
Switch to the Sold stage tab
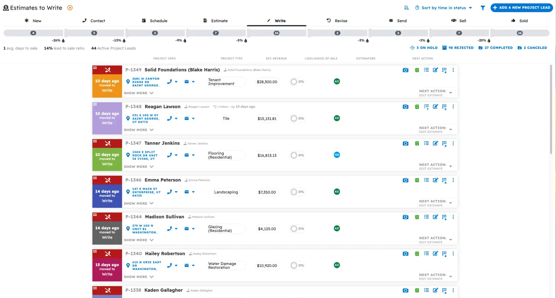tap(520, 21)
